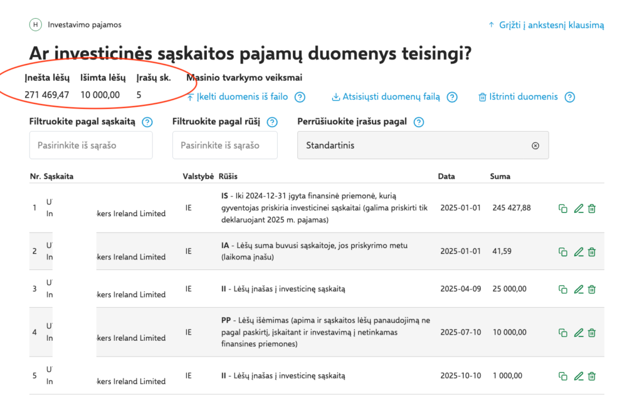
Task: Click Ištrinti duomenis link
Action: point(518,97)
